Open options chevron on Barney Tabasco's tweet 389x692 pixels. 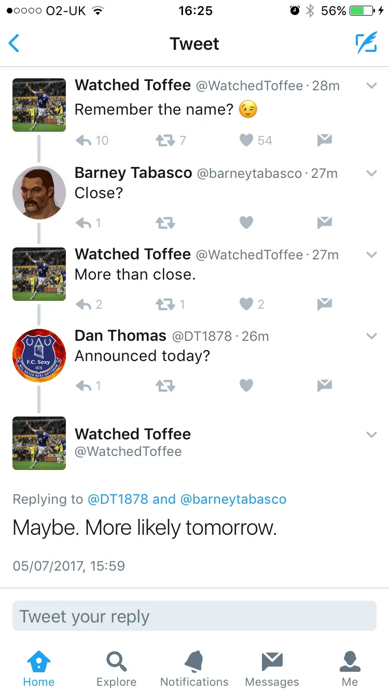pos(371,174)
